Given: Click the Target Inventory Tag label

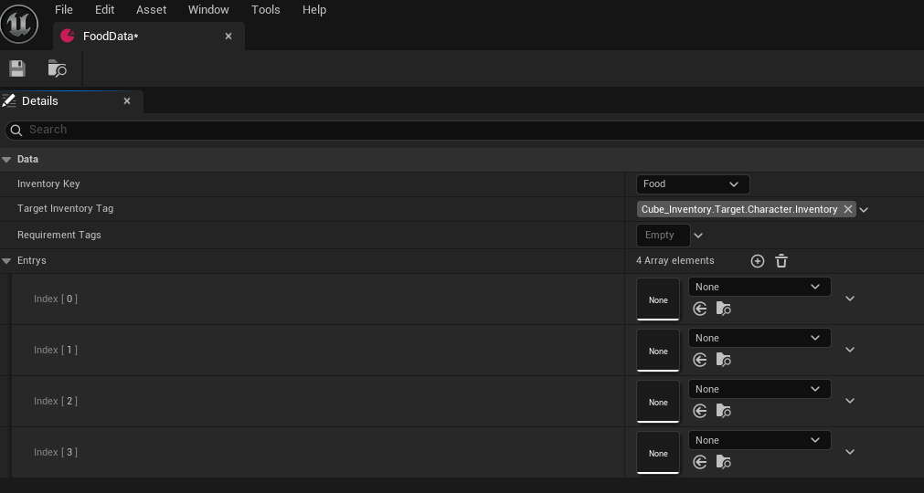Looking at the screenshot, I should click(66, 209).
